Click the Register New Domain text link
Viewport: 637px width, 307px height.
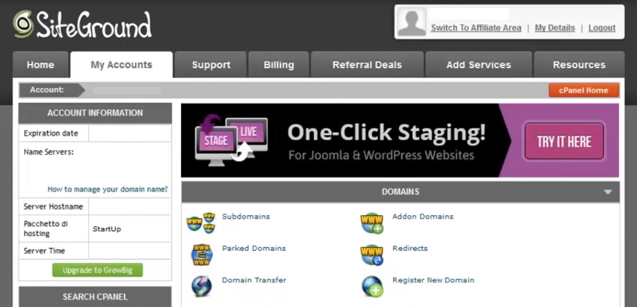click(434, 280)
